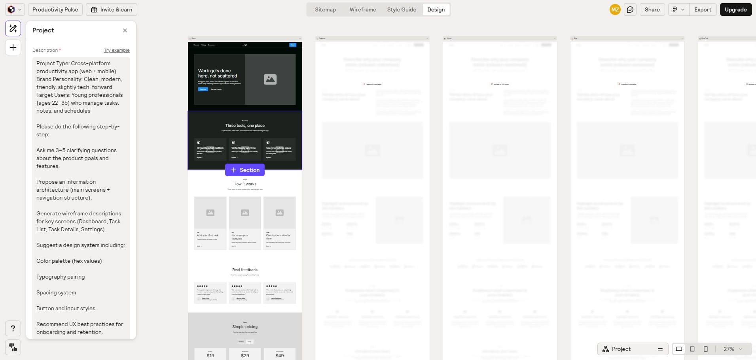Click the sitemap icon in the Project breadcrumb
Screen dimensions: 756x360
(606, 349)
